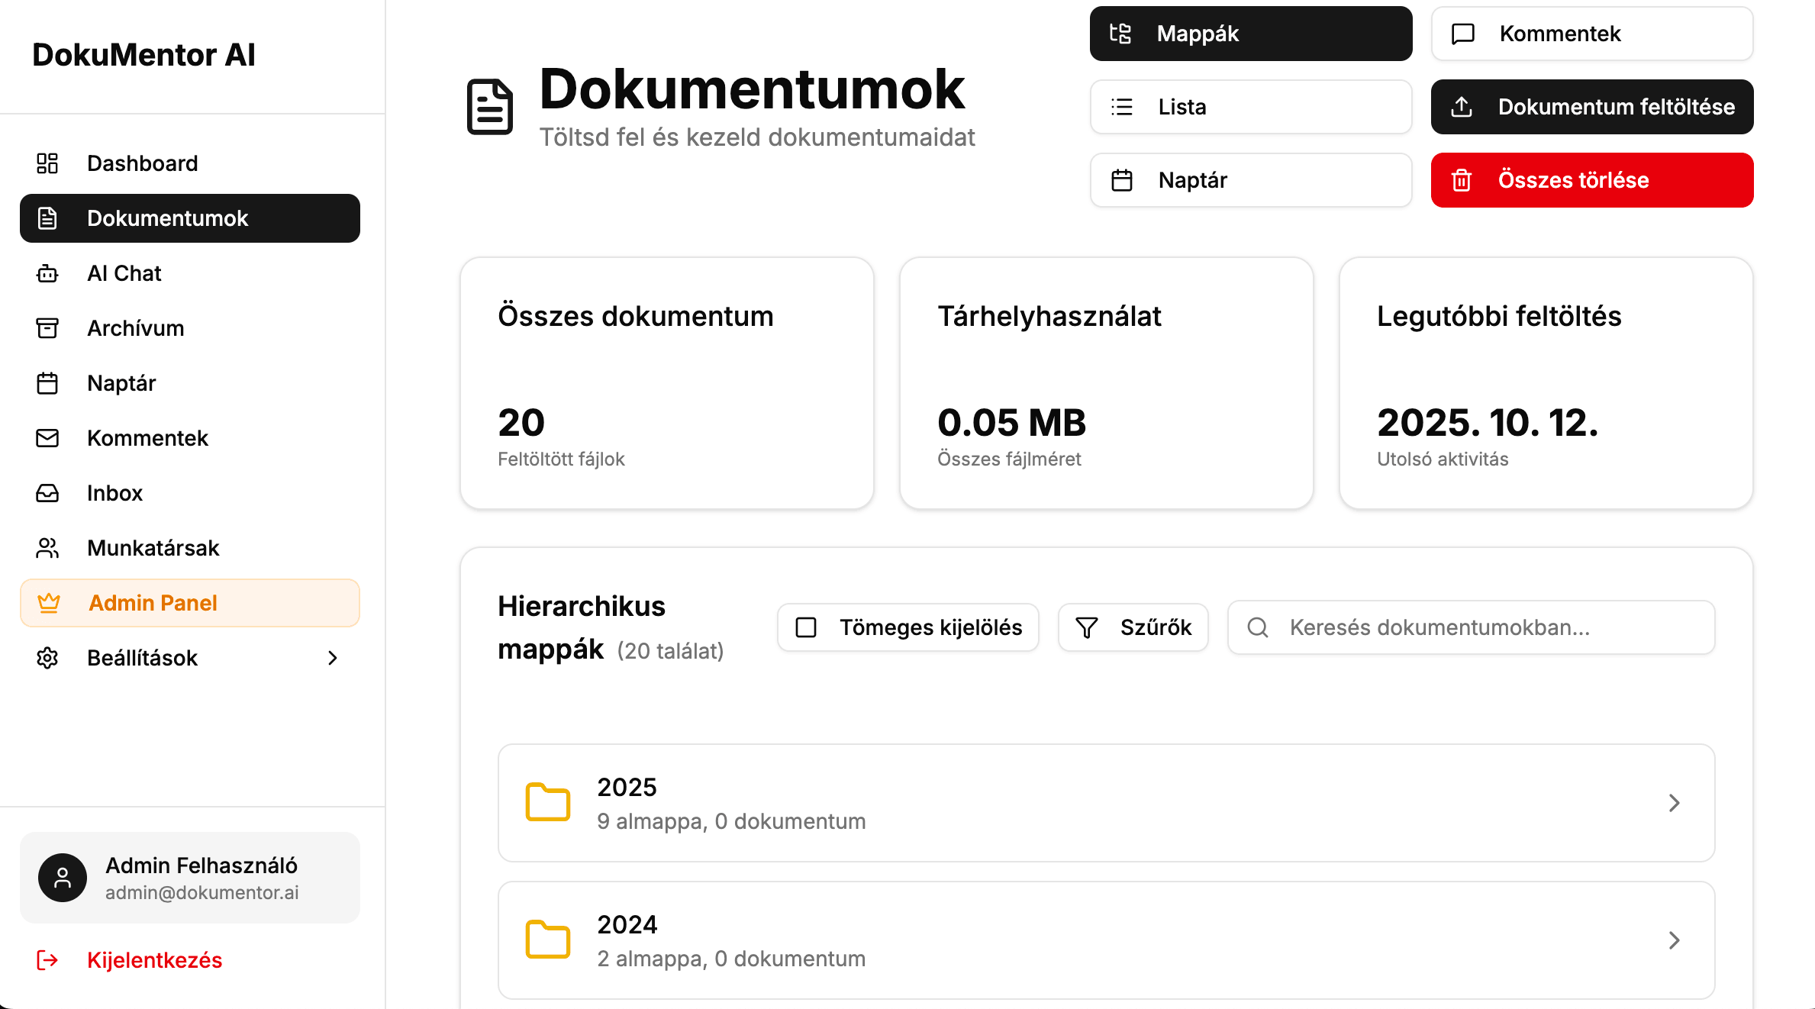Open the Inbox tray icon
This screenshot has height=1009, width=1815.
click(x=47, y=493)
